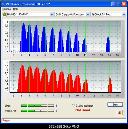Open the Help menu
This screenshot has width=128, height=129.
point(16,9)
